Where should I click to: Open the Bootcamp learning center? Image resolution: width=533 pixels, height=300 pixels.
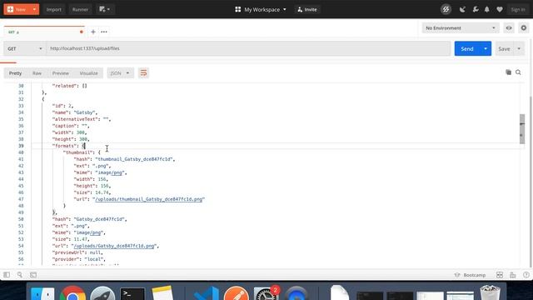point(471,275)
